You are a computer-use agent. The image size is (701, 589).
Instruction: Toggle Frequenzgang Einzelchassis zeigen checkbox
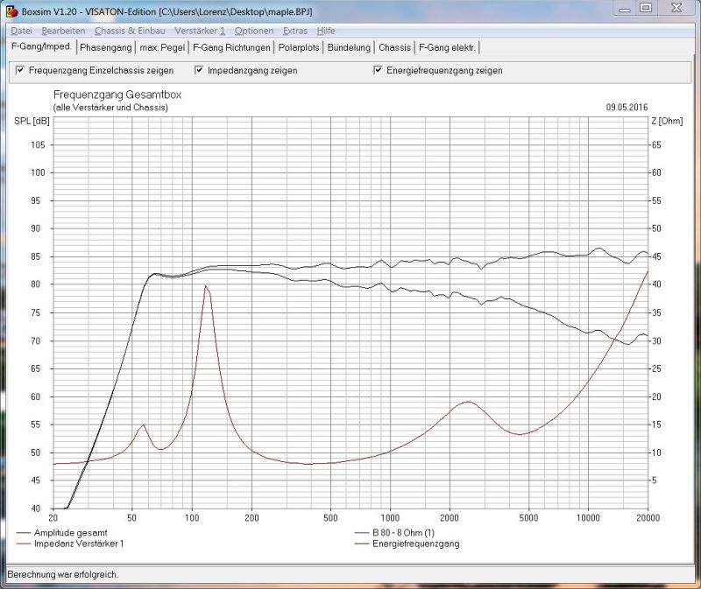tap(20, 70)
